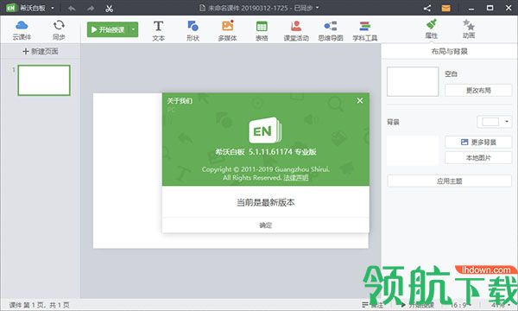Click the 同步 sync icon
The width and height of the screenshot is (518, 311).
[x=59, y=29]
